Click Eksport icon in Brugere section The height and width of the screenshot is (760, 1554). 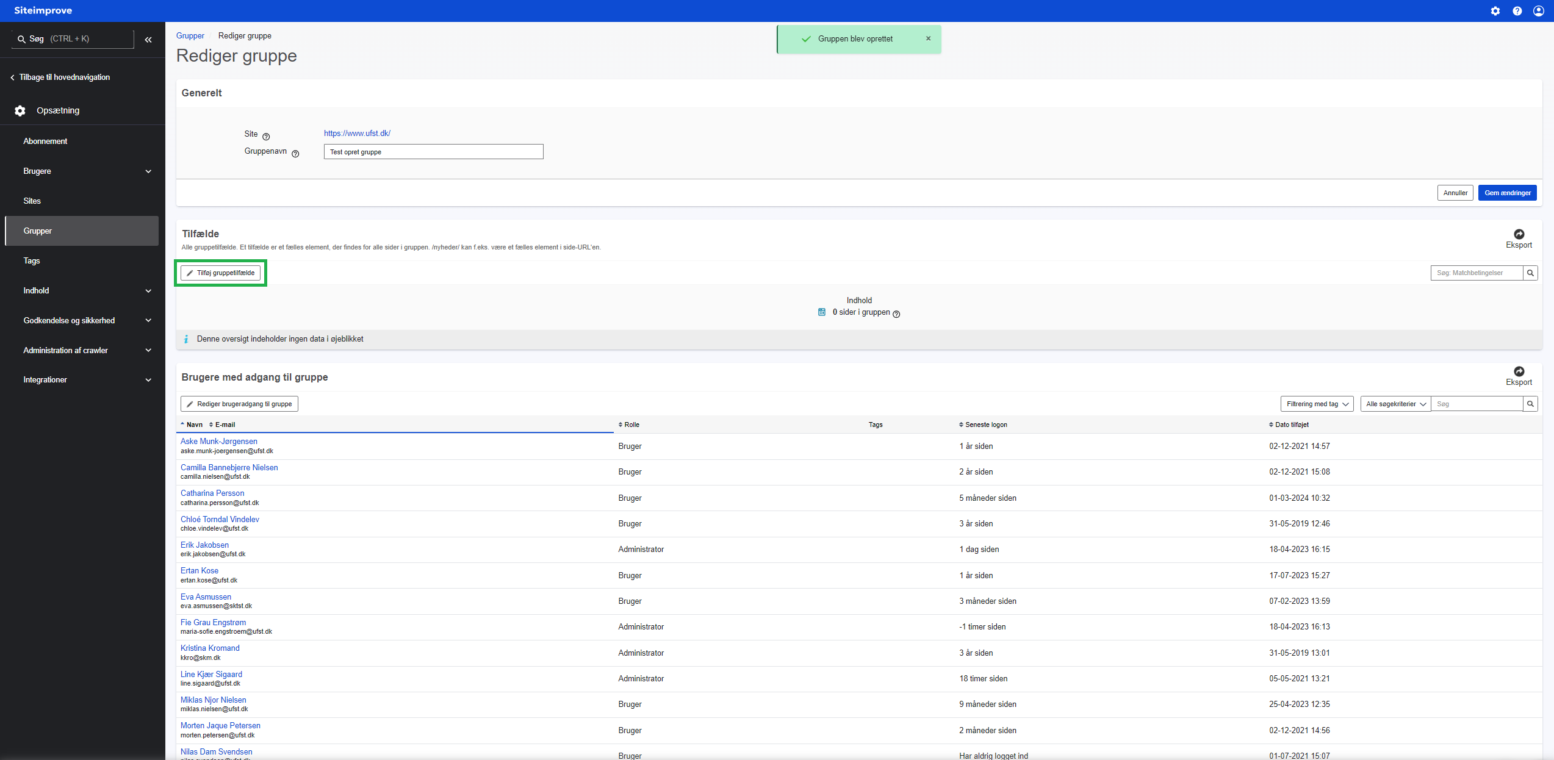point(1519,371)
